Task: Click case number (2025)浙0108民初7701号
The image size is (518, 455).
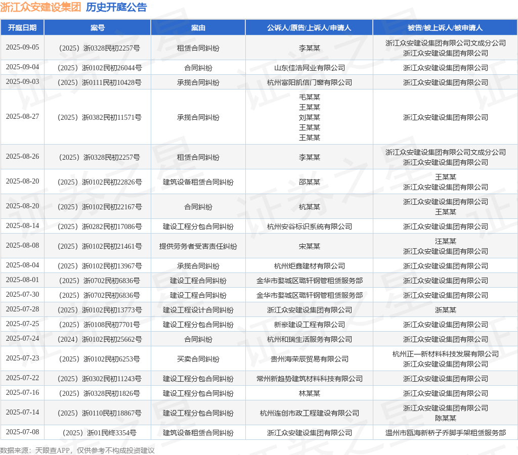Action: point(100,325)
